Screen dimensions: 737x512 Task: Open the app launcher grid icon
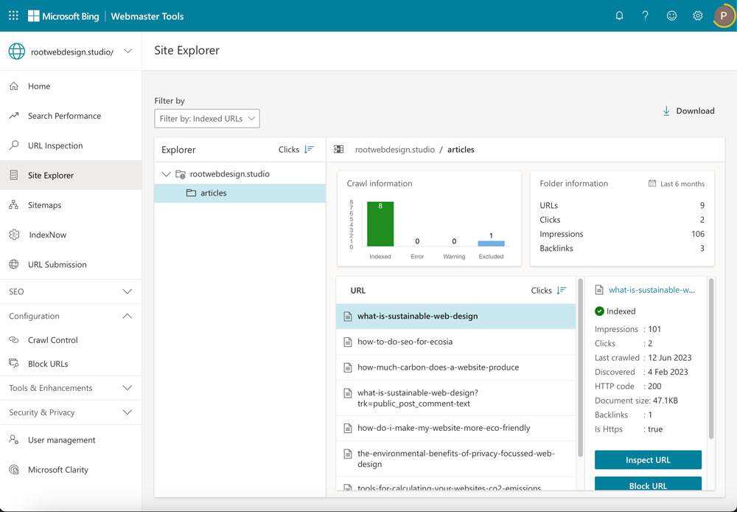(x=13, y=15)
